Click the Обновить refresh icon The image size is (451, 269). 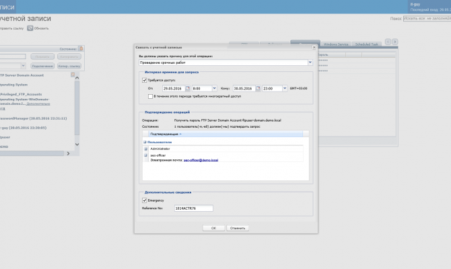tap(30, 28)
